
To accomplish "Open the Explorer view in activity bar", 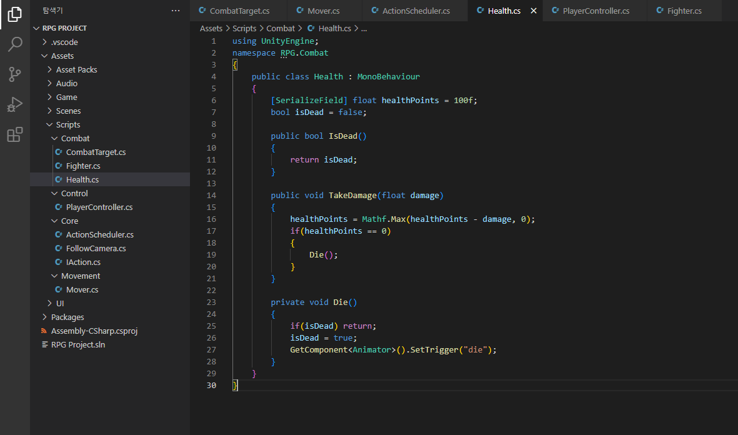I will coord(15,14).
